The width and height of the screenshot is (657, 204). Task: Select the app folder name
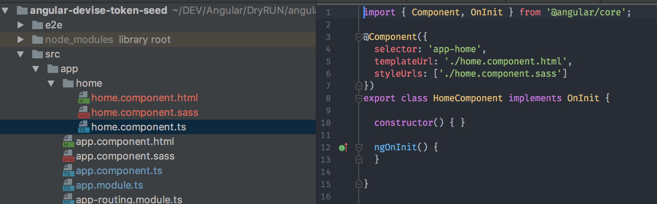(69, 69)
